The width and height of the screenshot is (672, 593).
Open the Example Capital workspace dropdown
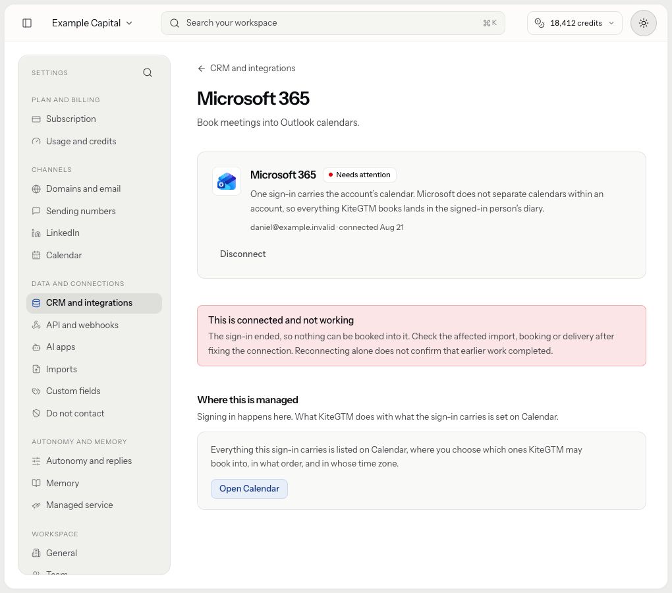(92, 23)
